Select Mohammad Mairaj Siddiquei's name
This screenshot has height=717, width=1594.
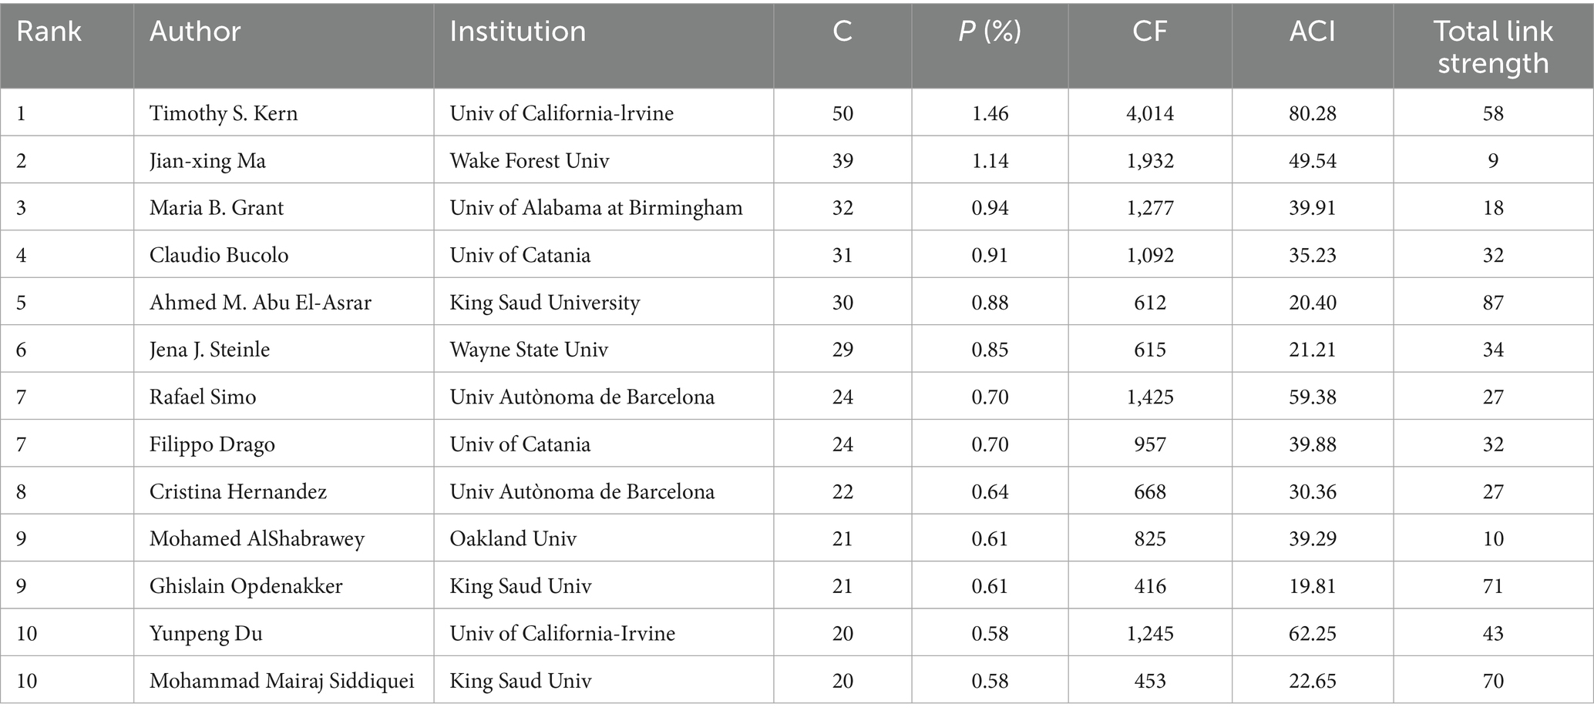tap(282, 681)
